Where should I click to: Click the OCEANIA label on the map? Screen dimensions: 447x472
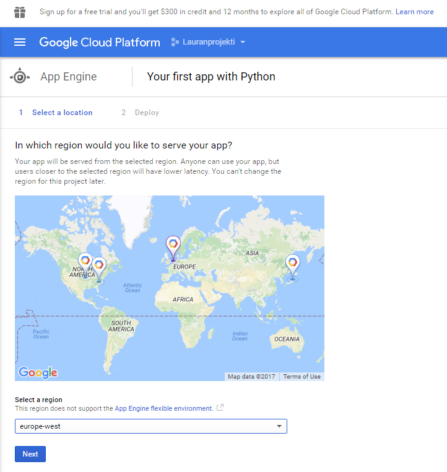[287, 339]
